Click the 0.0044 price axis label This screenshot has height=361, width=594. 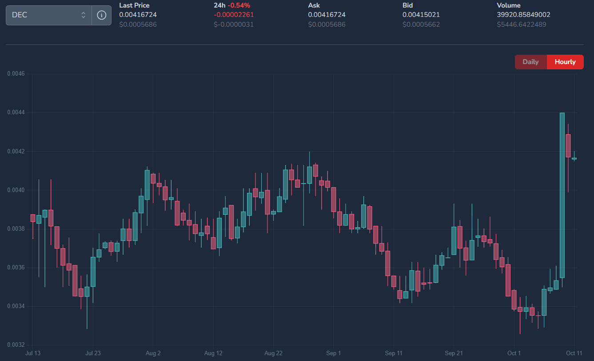pyautogui.click(x=16, y=112)
